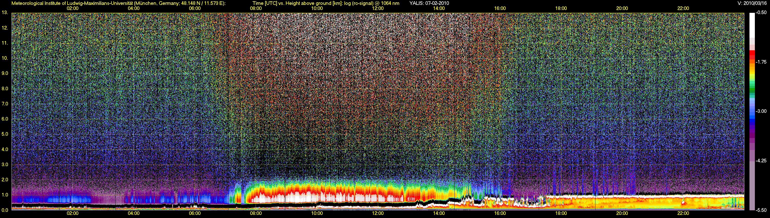Click the Meteorological Institute Ludwig-Maximilians-Universität title text
The image size is (770, 218).
[119, 3]
